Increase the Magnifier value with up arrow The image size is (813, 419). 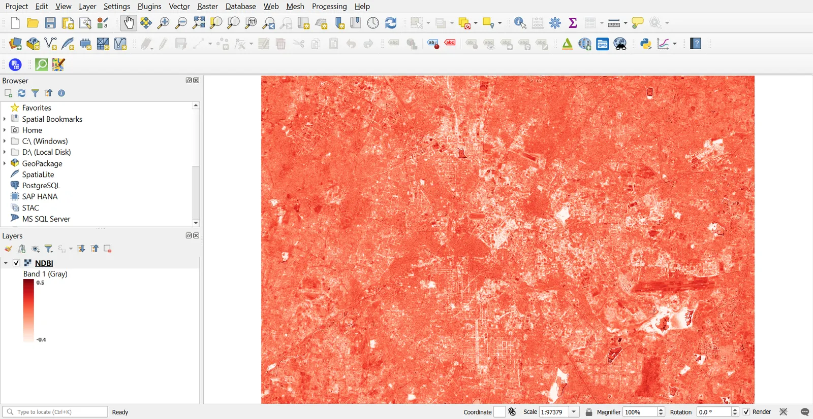(x=661, y=410)
